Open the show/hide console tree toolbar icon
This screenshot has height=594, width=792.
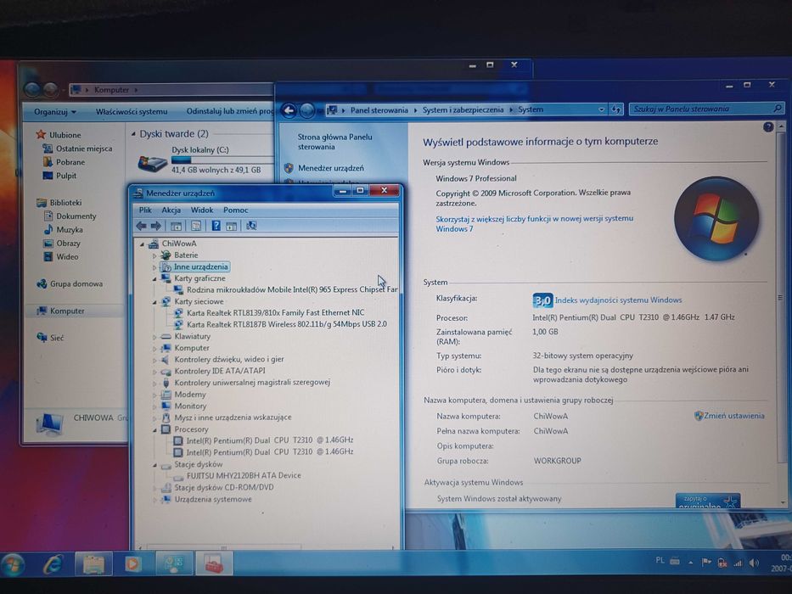click(x=176, y=226)
